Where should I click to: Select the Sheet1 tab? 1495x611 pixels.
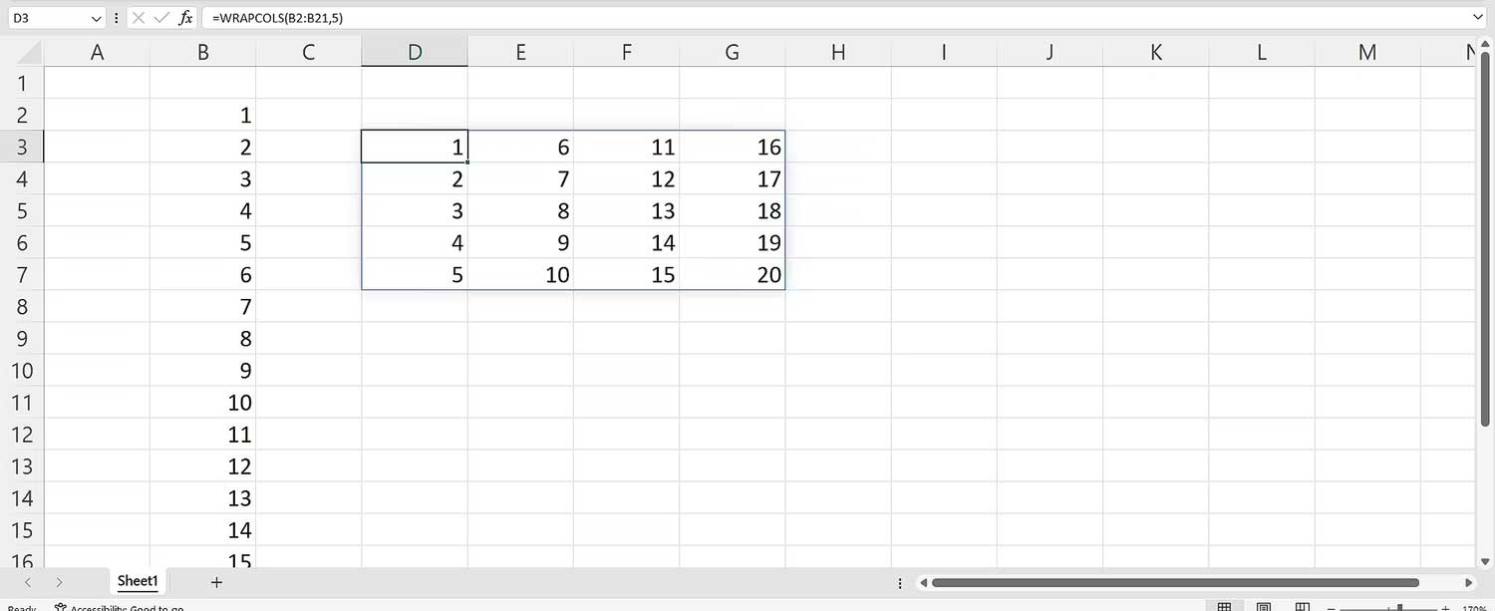[137, 581]
